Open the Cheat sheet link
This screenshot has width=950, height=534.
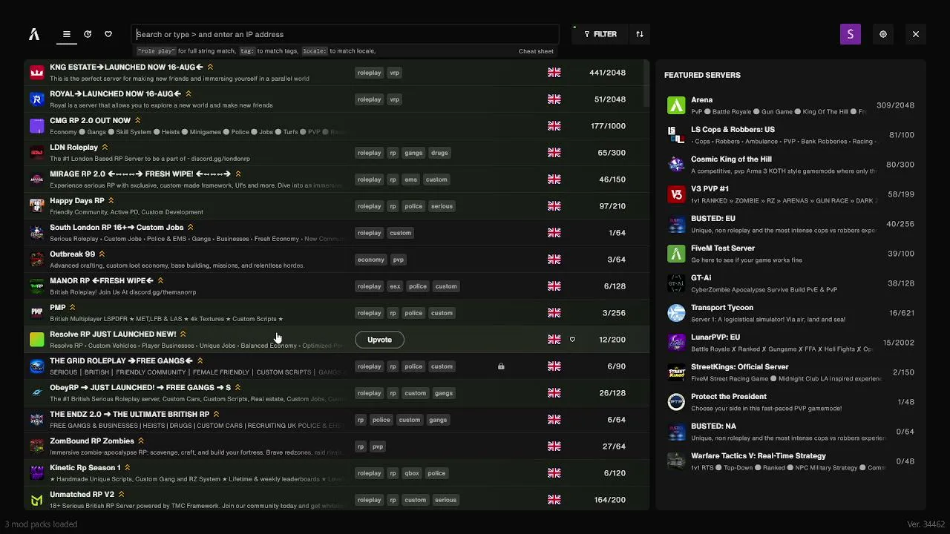click(536, 51)
